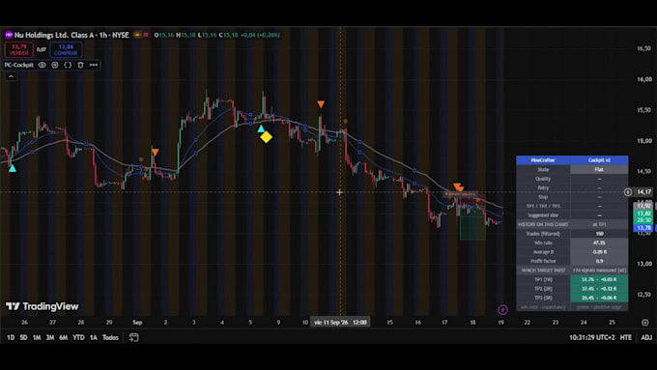
Task: Click the 'Cockpit v2' table header
Action: 599,160
